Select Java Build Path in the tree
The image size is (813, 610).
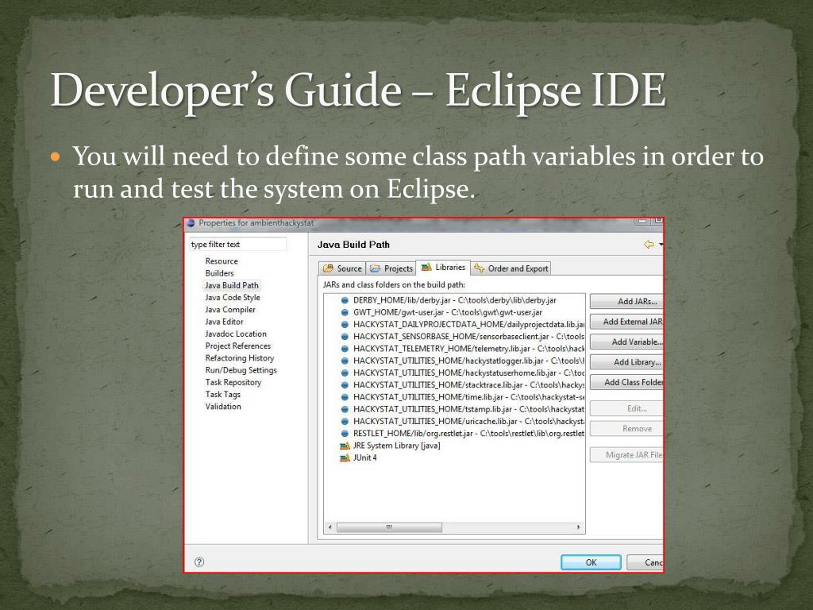point(231,285)
